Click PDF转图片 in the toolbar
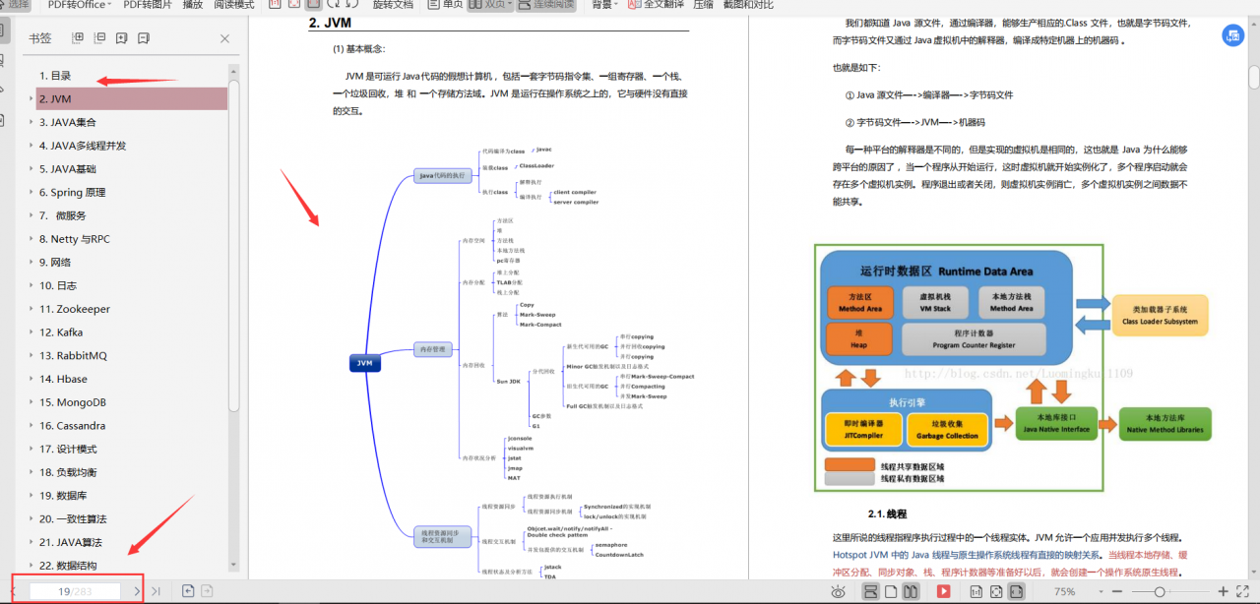The height and width of the screenshot is (604, 1260). [x=148, y=5]
